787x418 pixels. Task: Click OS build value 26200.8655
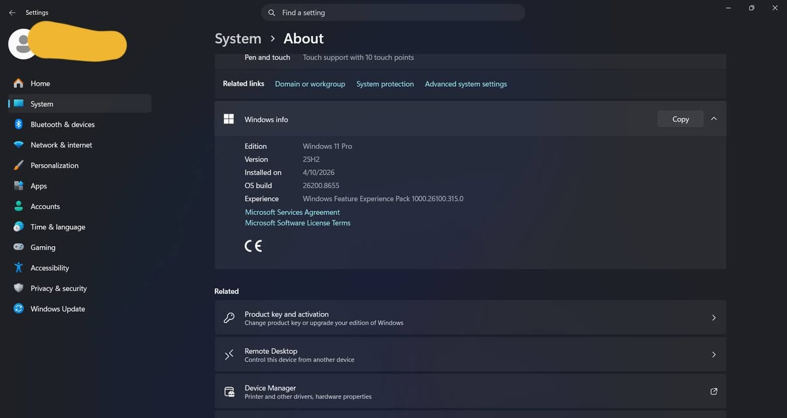(x=321, y=185)
